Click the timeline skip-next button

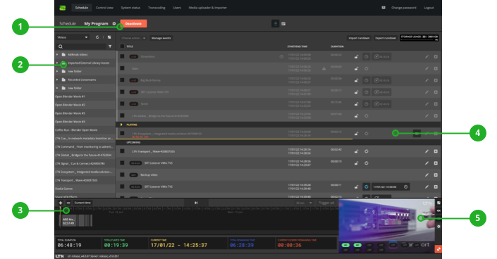pyautogui.click(x=196, y=203)
